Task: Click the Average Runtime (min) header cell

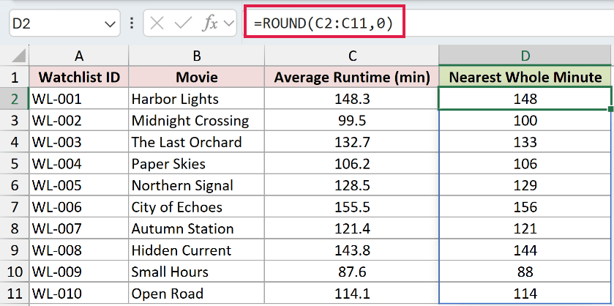Action: [x=352, y=77]
